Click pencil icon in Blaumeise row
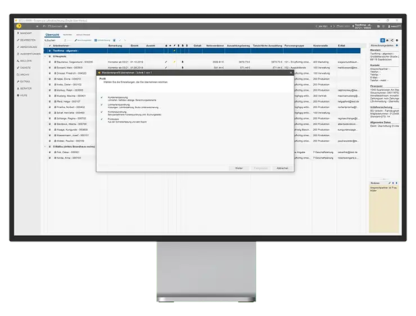The height and width of the screenshot is (316, 416). click(x=166, y=62)
